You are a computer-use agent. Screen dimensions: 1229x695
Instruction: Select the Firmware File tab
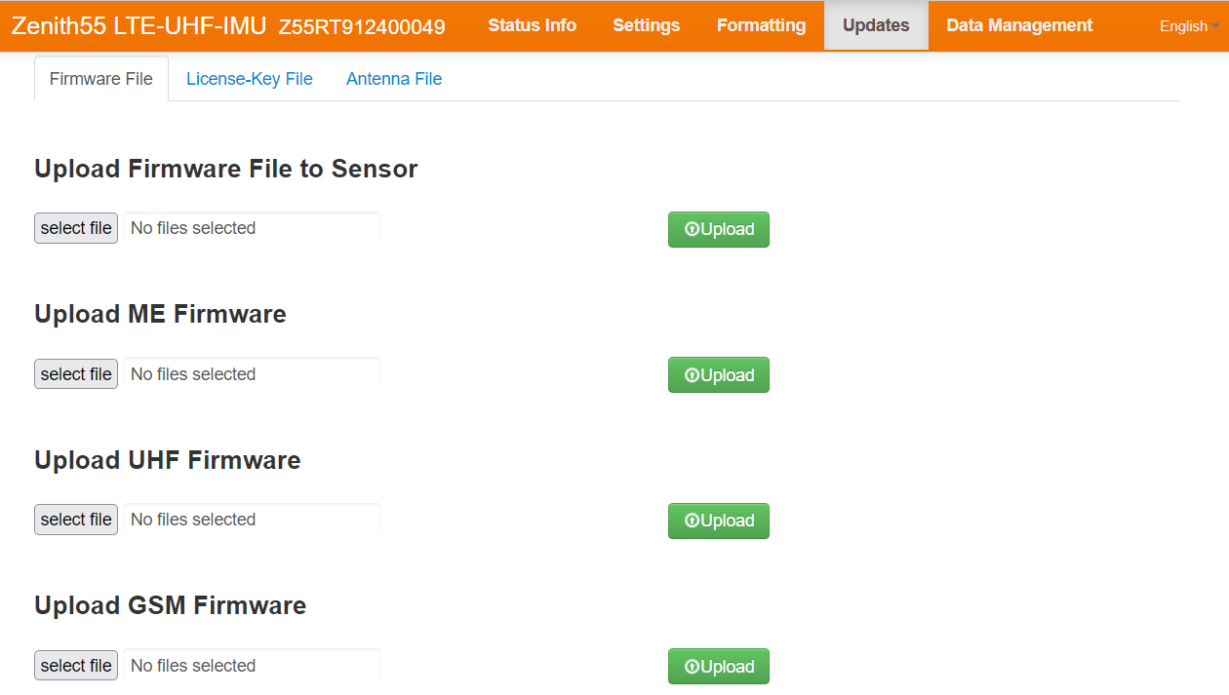(x=101, y=79)
